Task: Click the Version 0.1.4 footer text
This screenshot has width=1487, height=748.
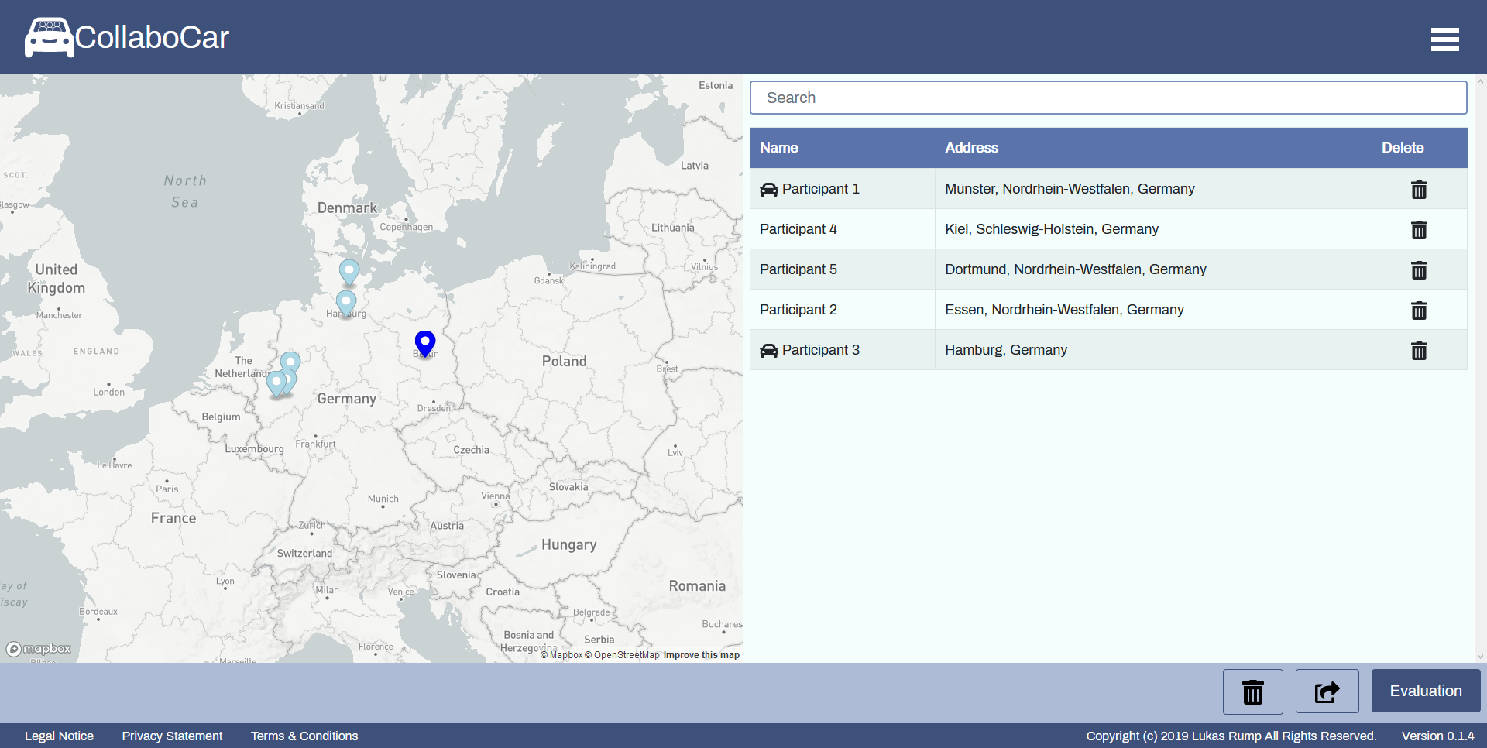Action: (1437, 736)
